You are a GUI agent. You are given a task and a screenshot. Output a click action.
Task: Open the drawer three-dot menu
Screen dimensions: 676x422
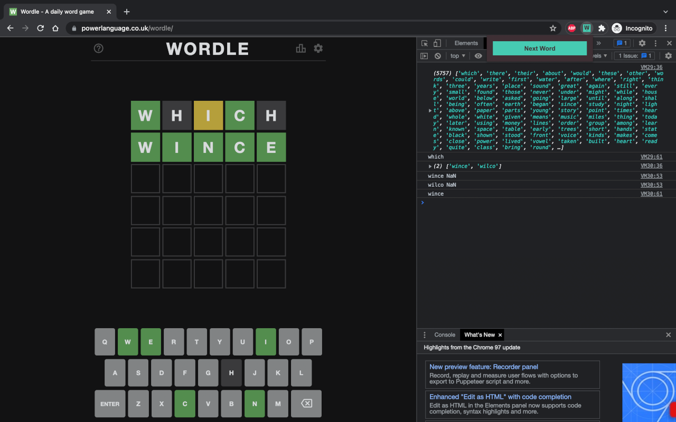pos(425,335)
